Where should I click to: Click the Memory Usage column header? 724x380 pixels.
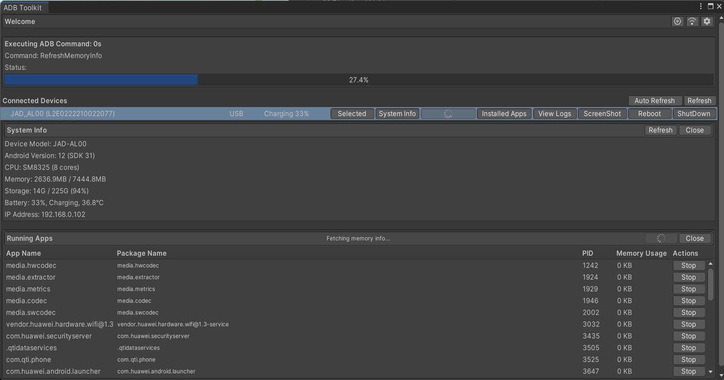pos(641,253)
